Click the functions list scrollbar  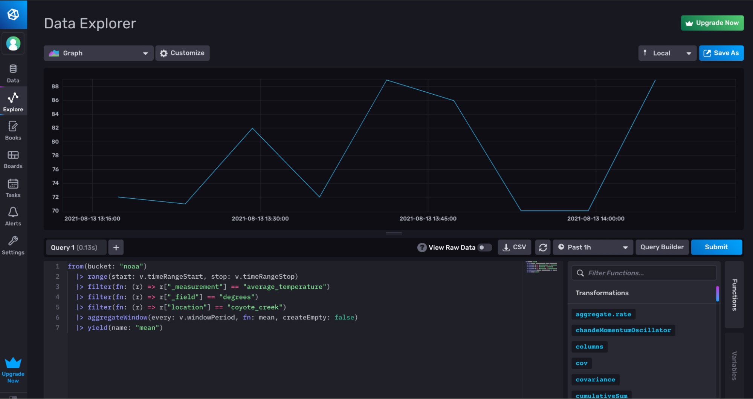[718, 294]
